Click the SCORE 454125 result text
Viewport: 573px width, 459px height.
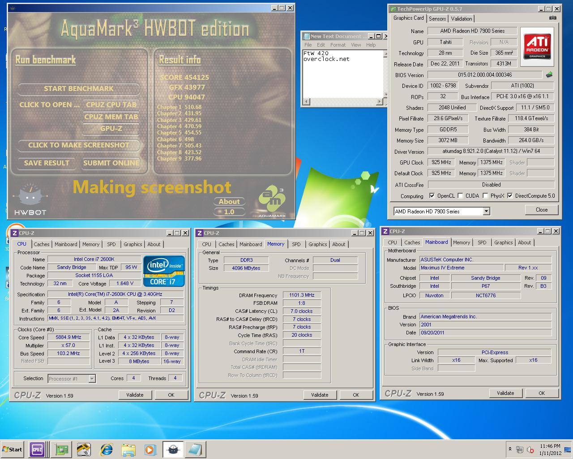(x=184, y=77)
